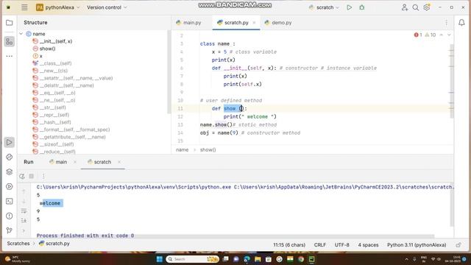Select show() in Structure tree
The width and height of the screenshot is (471, 265).
(44, 49)
